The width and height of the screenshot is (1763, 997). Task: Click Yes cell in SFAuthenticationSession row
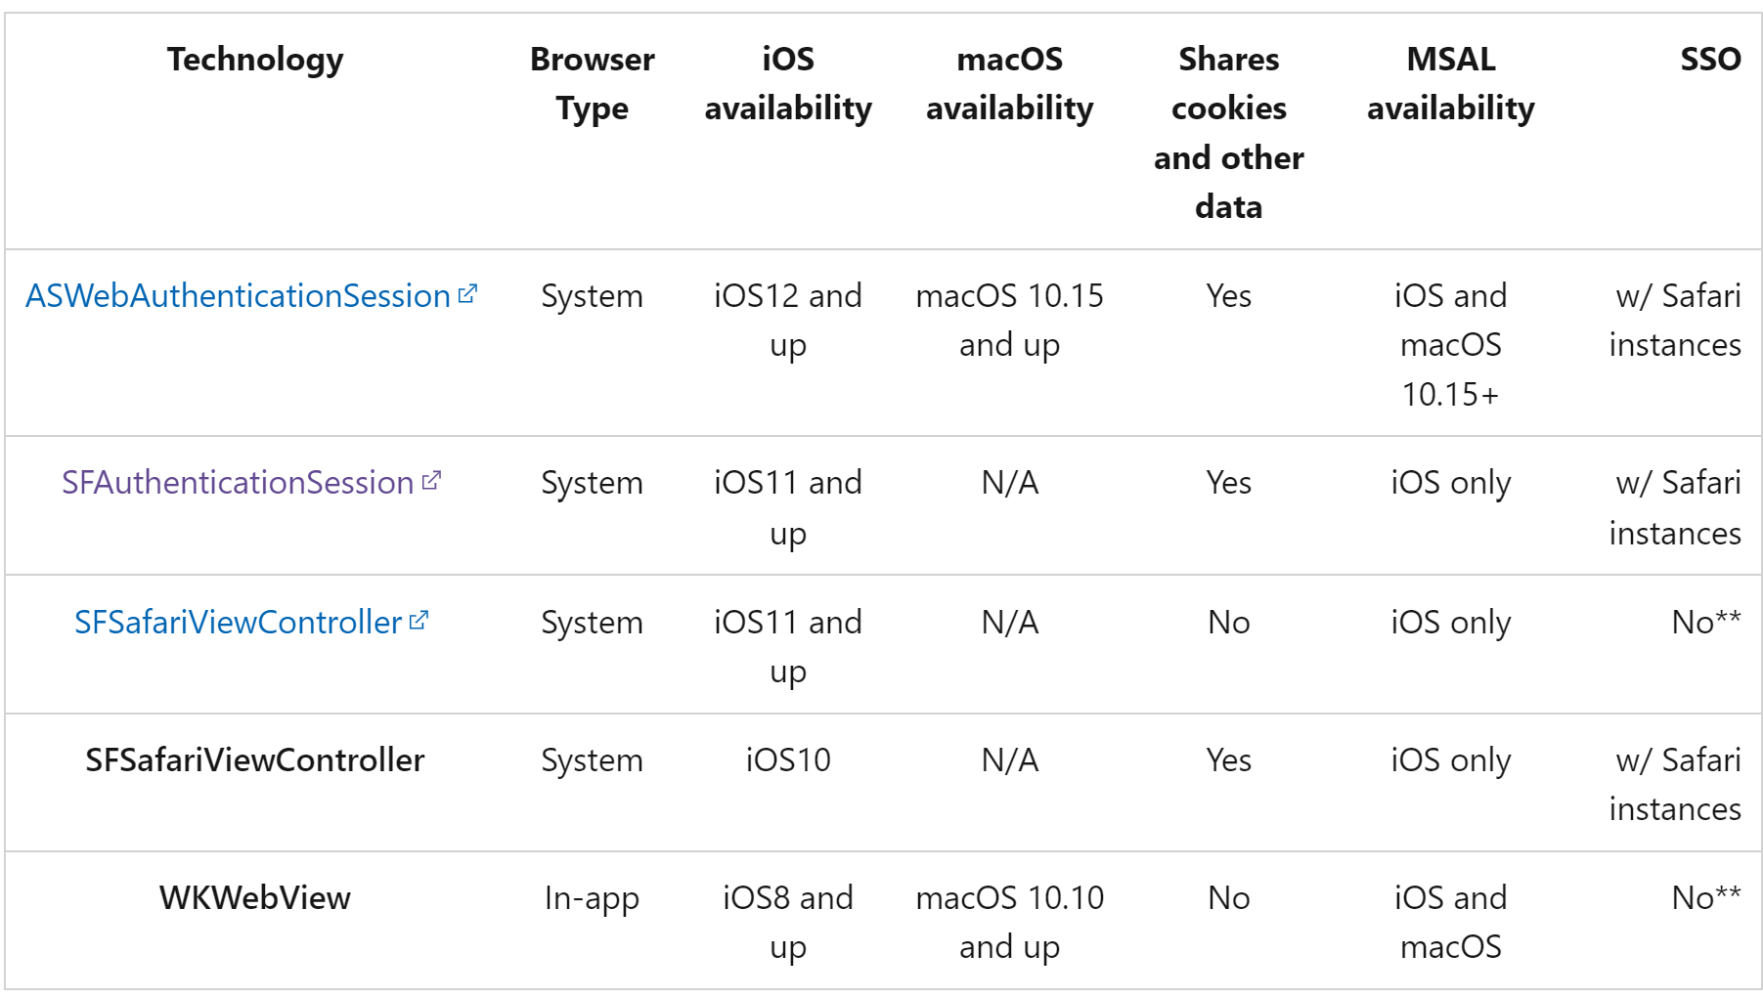coord(1229,482)
